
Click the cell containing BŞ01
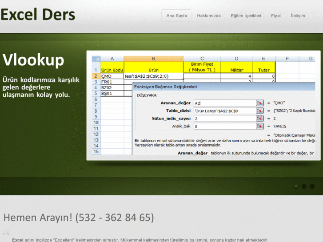pyautogui.click(x=112, y=94)
